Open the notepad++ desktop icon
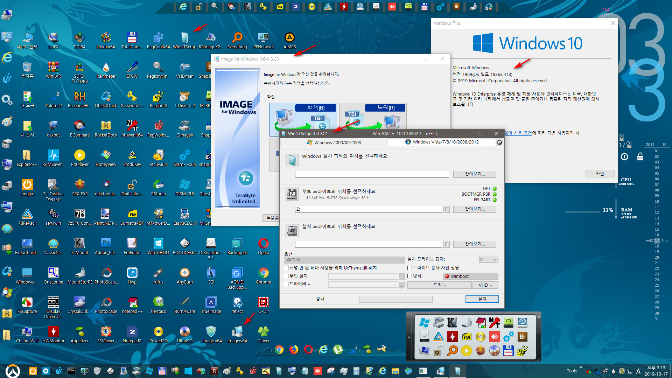This screenshot has height=378, width=672. click(x=132, y=305)
